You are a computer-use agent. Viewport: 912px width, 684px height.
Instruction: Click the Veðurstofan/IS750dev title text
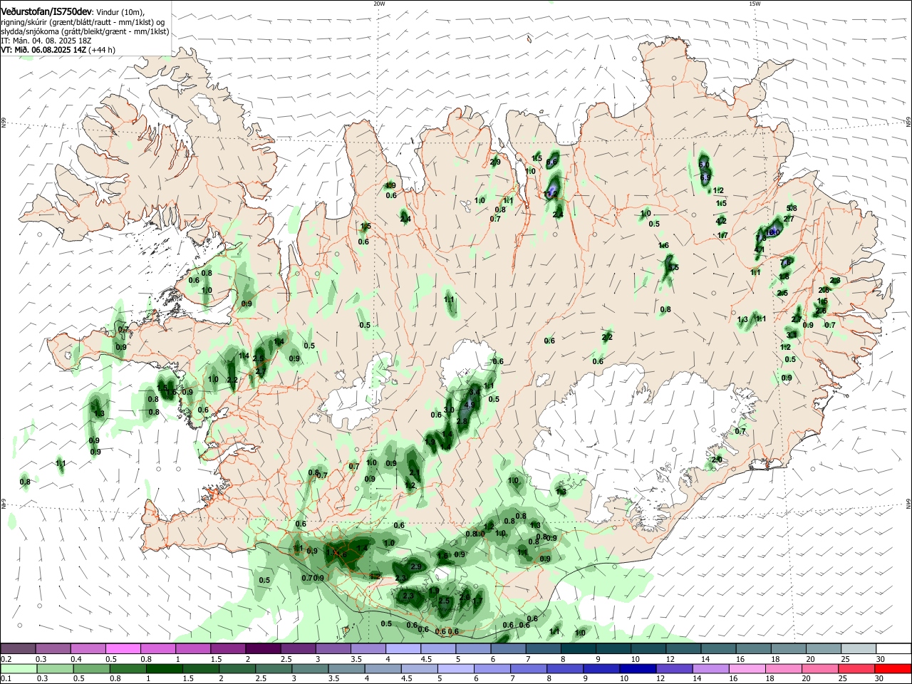[46, 12]
